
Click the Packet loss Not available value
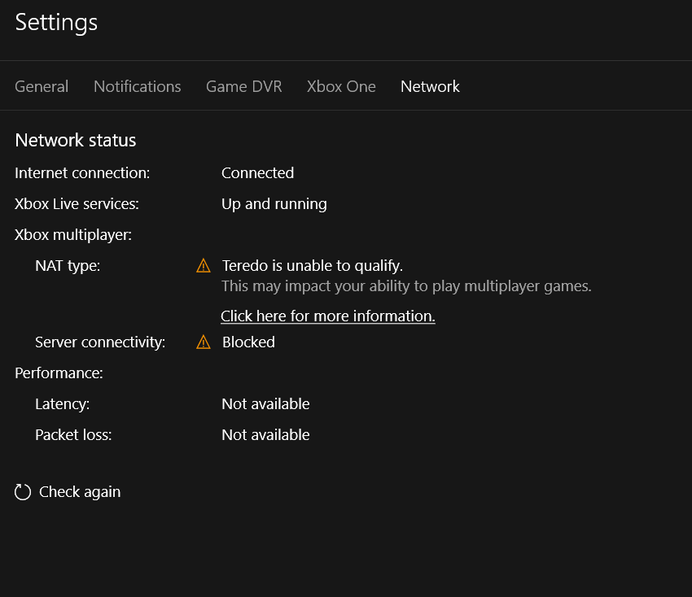pos(265,435)
